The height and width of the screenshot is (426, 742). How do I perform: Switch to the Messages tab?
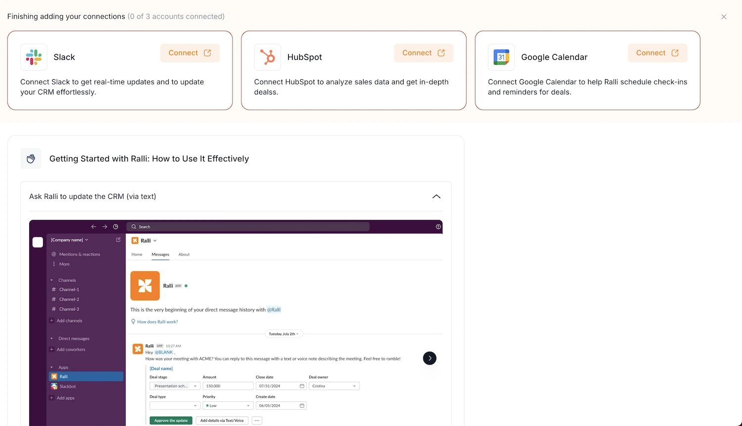click(x=160, y=254)
